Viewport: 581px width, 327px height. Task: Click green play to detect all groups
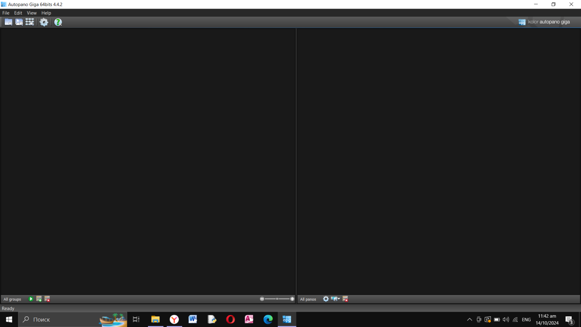tap(31, 299)
